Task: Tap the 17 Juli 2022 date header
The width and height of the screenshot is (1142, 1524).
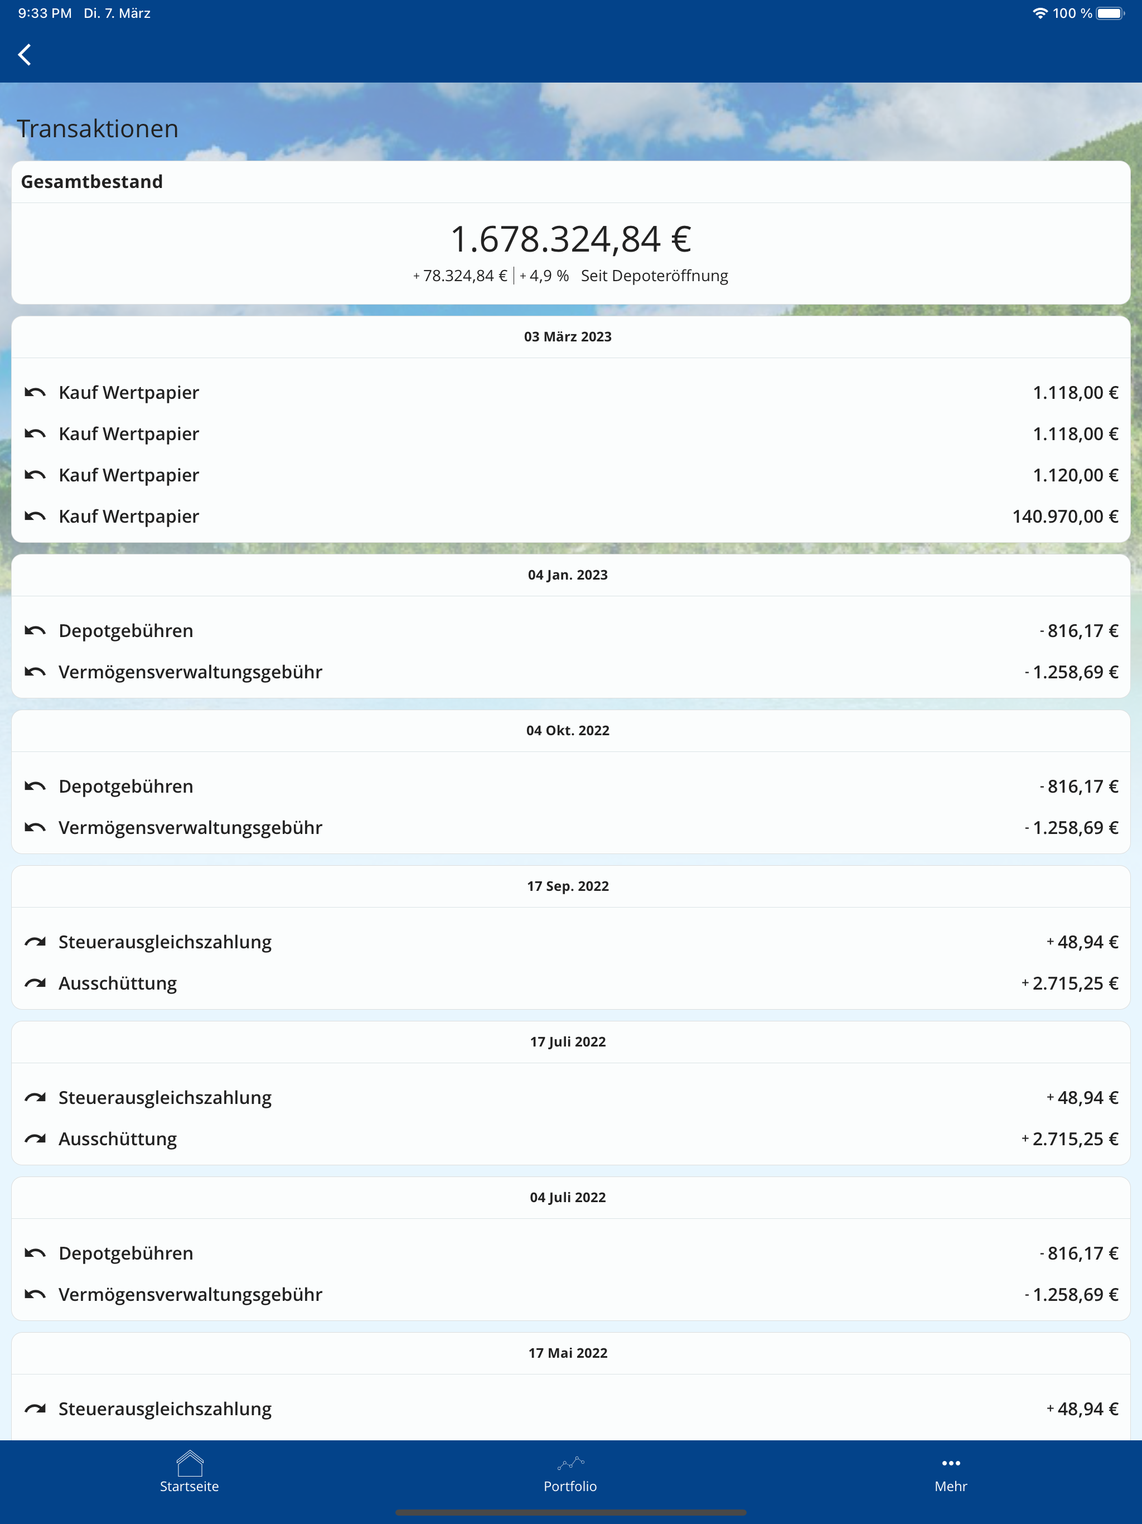Action: 568,1043
